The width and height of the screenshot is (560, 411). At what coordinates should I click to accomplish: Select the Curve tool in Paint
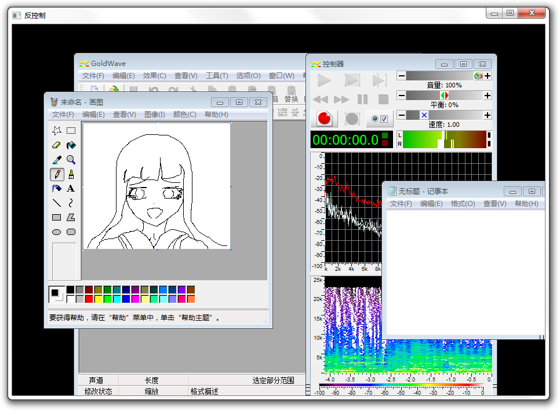(71, 203)
